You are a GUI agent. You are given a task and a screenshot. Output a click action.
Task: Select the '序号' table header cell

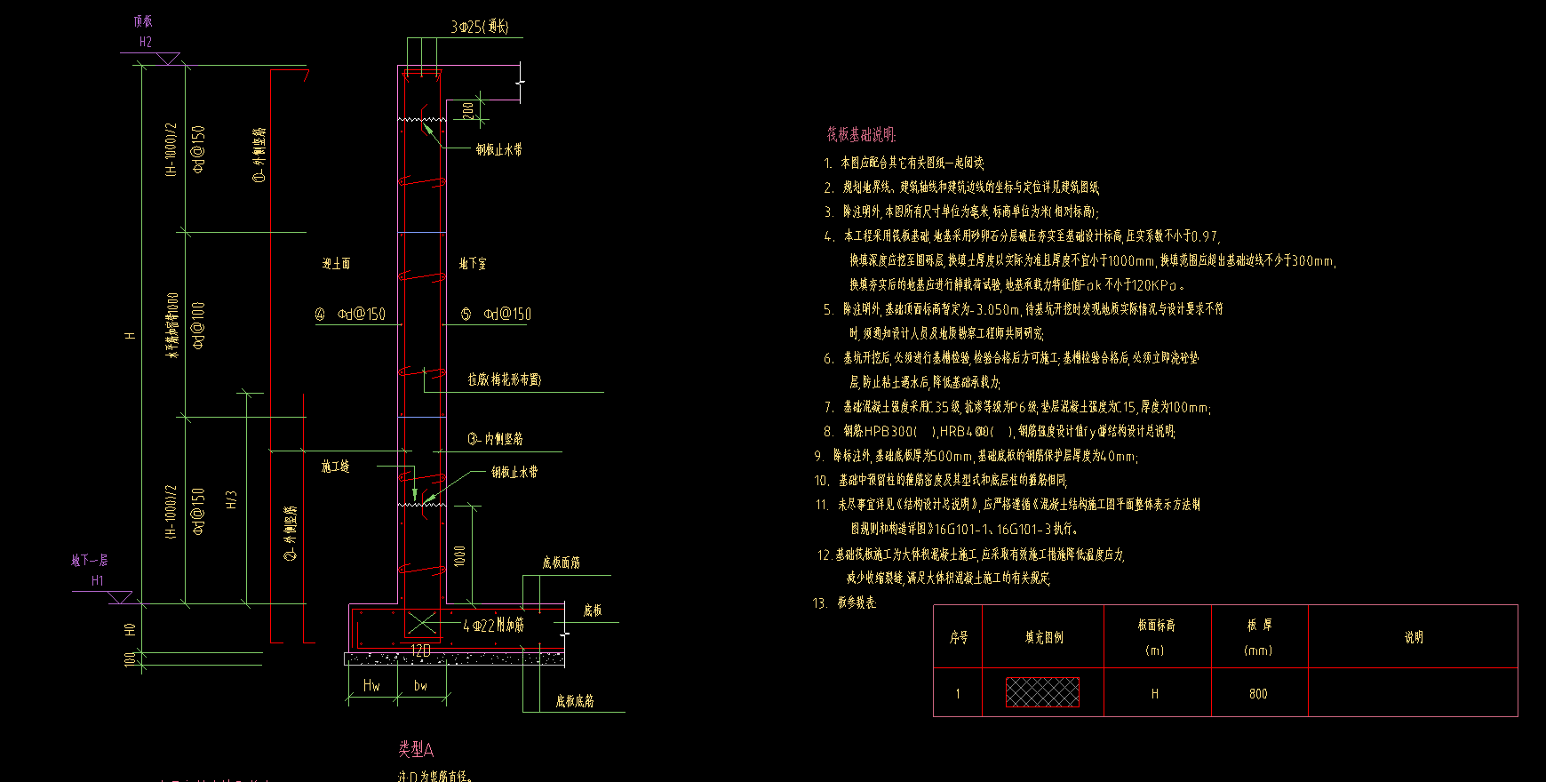tap(959, 637)
